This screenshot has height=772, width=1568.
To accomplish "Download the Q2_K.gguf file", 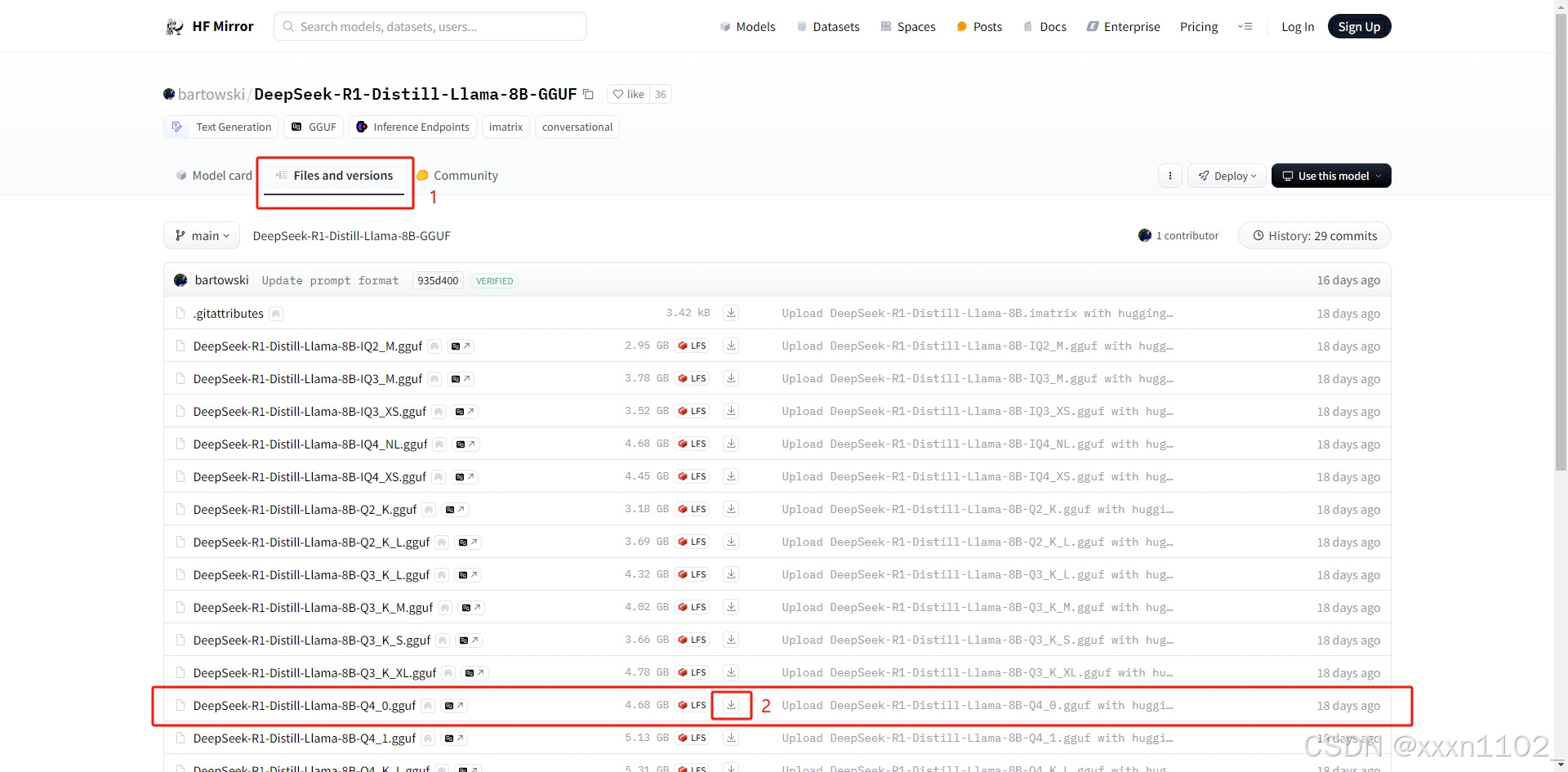I will (731, 509).
